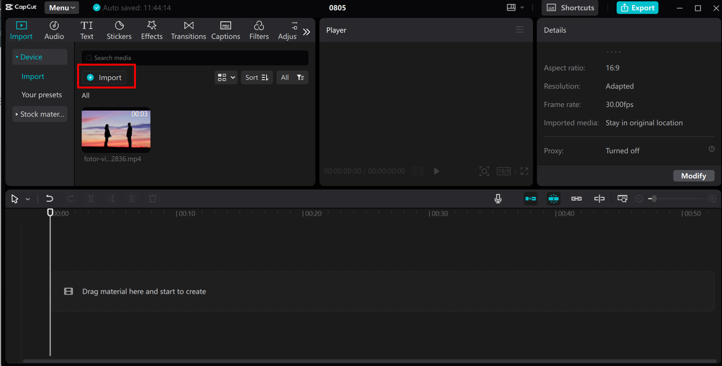Open the Text tab
Viewport: 722px width, 366px height.
pyautogui.click(x=87, y=30)
